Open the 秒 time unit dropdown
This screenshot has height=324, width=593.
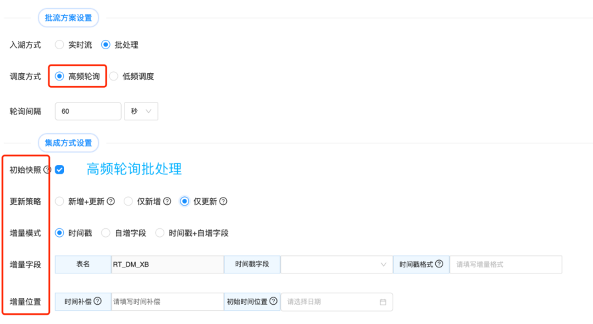tap(141, 111)
